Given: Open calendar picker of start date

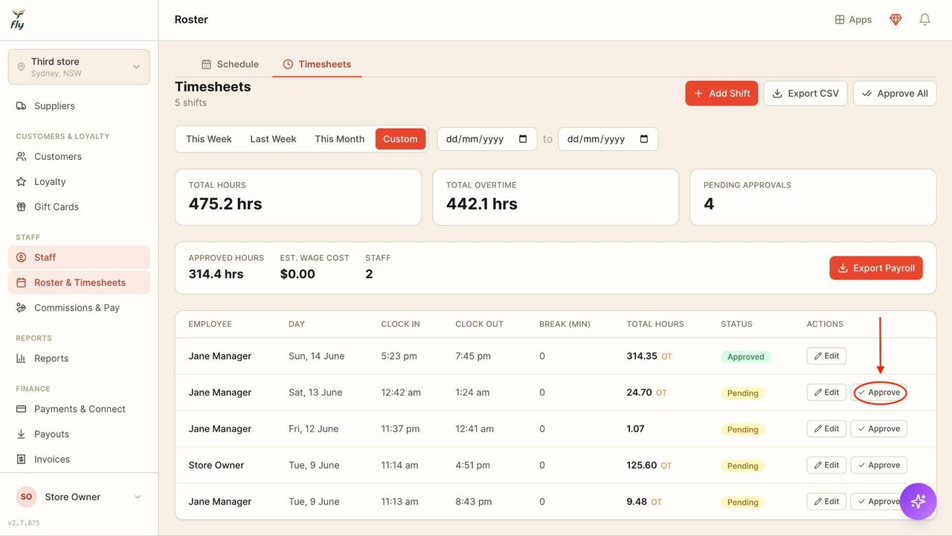Looking at the screenshot, I should 523,139.
